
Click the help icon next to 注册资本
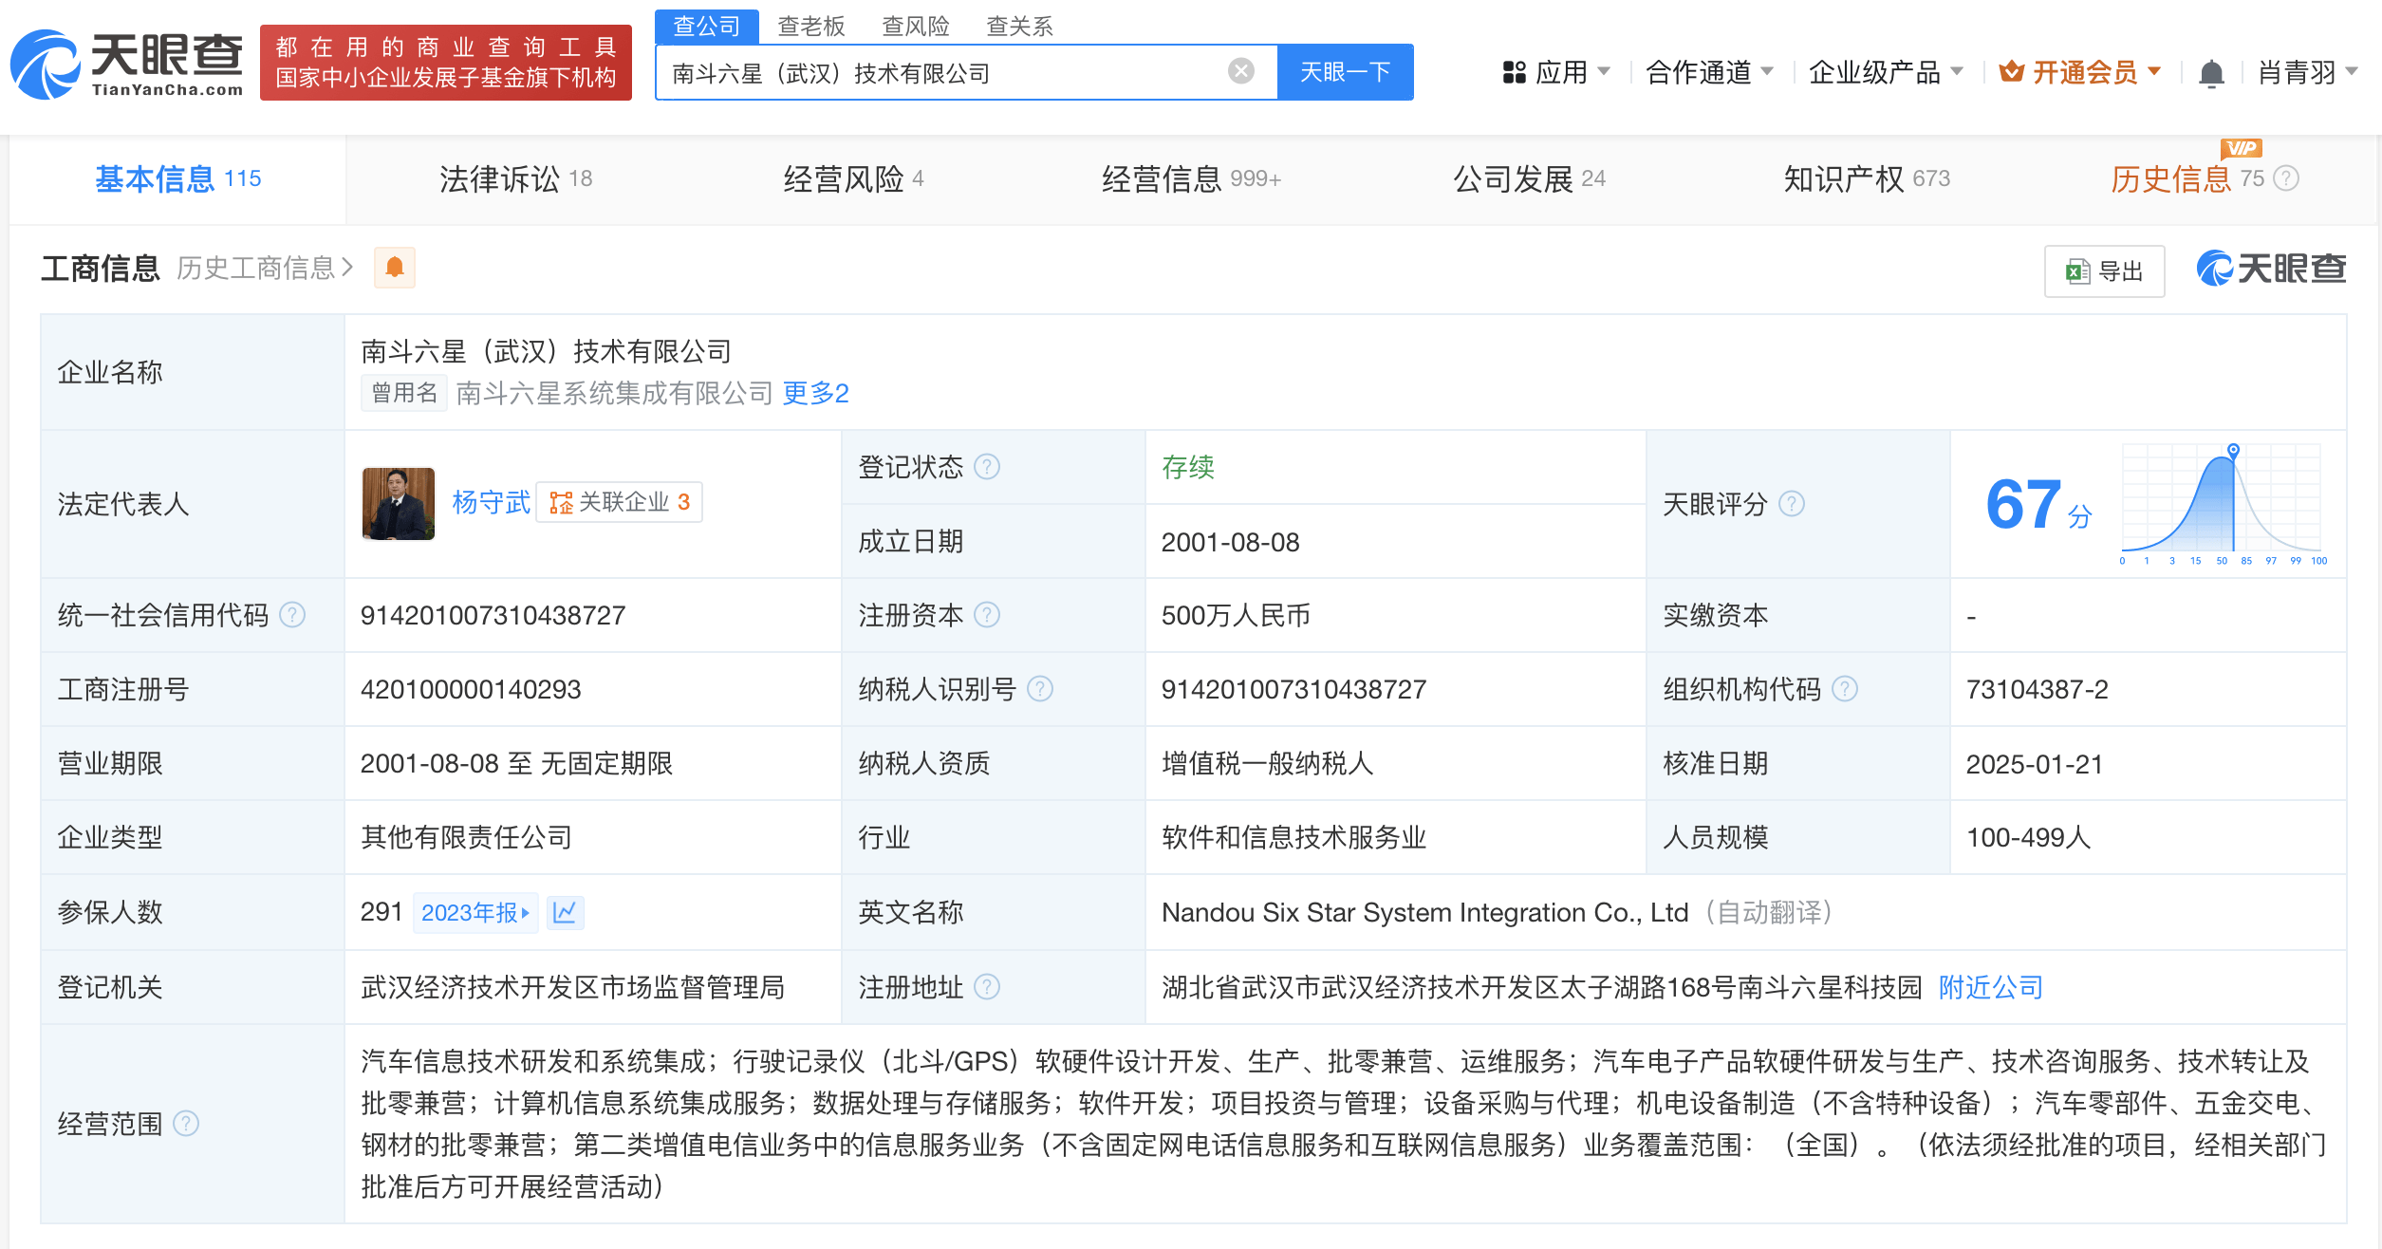coord(989,615)
